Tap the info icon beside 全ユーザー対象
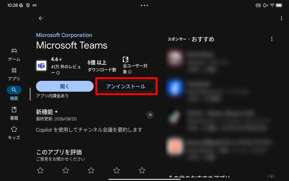Image resolution: width=289 pixels, height=181 pixels. [130, 72]
